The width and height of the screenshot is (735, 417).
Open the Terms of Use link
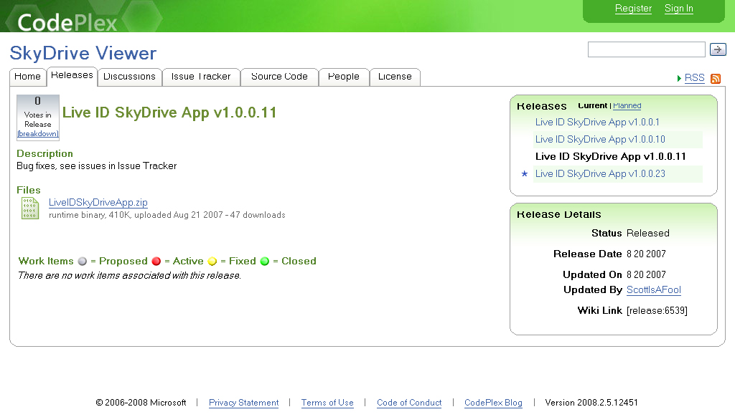327,403
